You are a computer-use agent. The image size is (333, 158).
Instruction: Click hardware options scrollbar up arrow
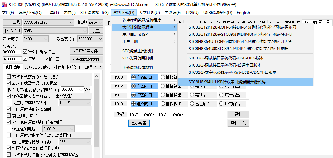point(96,76)
